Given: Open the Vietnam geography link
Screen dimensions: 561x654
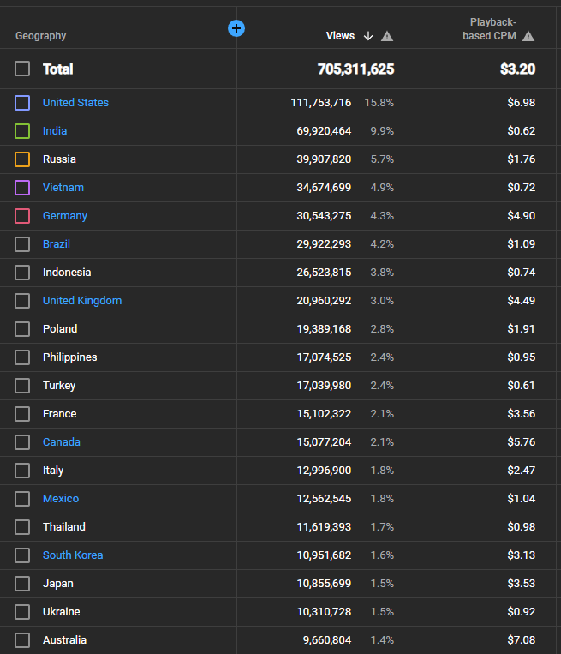Looking at the screenshot, I should coord(63,188).
